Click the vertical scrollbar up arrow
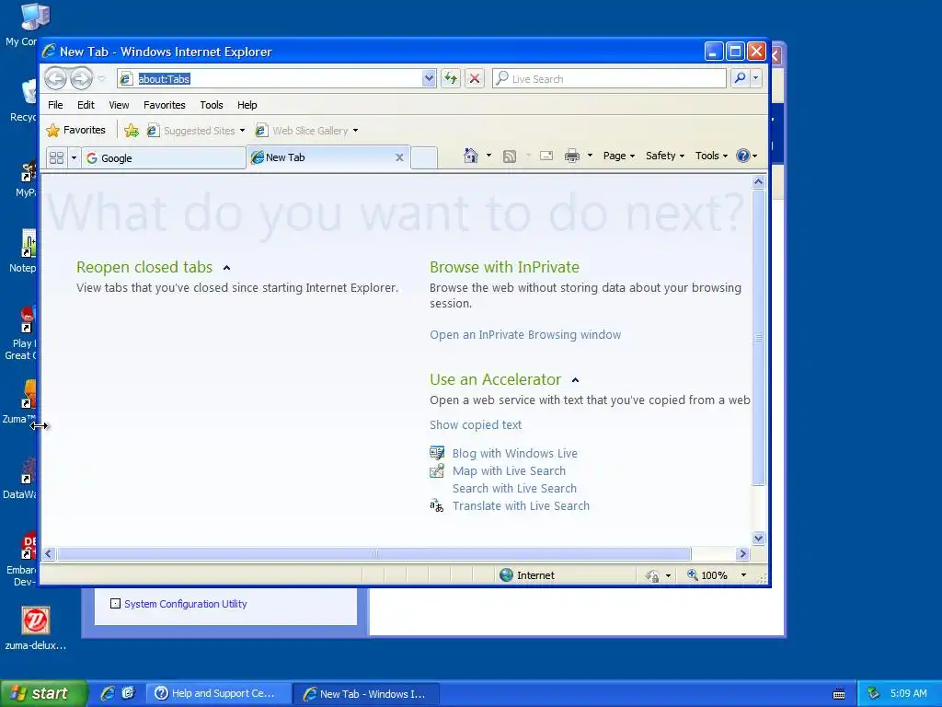Viewport: 942px width, 707px height. click(x=758, y=181)
